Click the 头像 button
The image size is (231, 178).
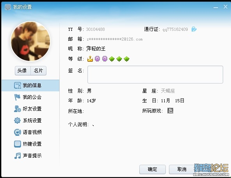tap(23, 71)
